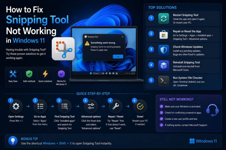
Task: Close the Snipping Tool error dialog with X
Action: (122, 37)
